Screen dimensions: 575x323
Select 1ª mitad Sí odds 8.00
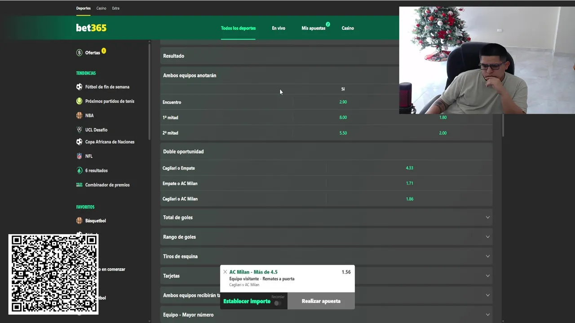pyautogui.click(x=343, y=118)
